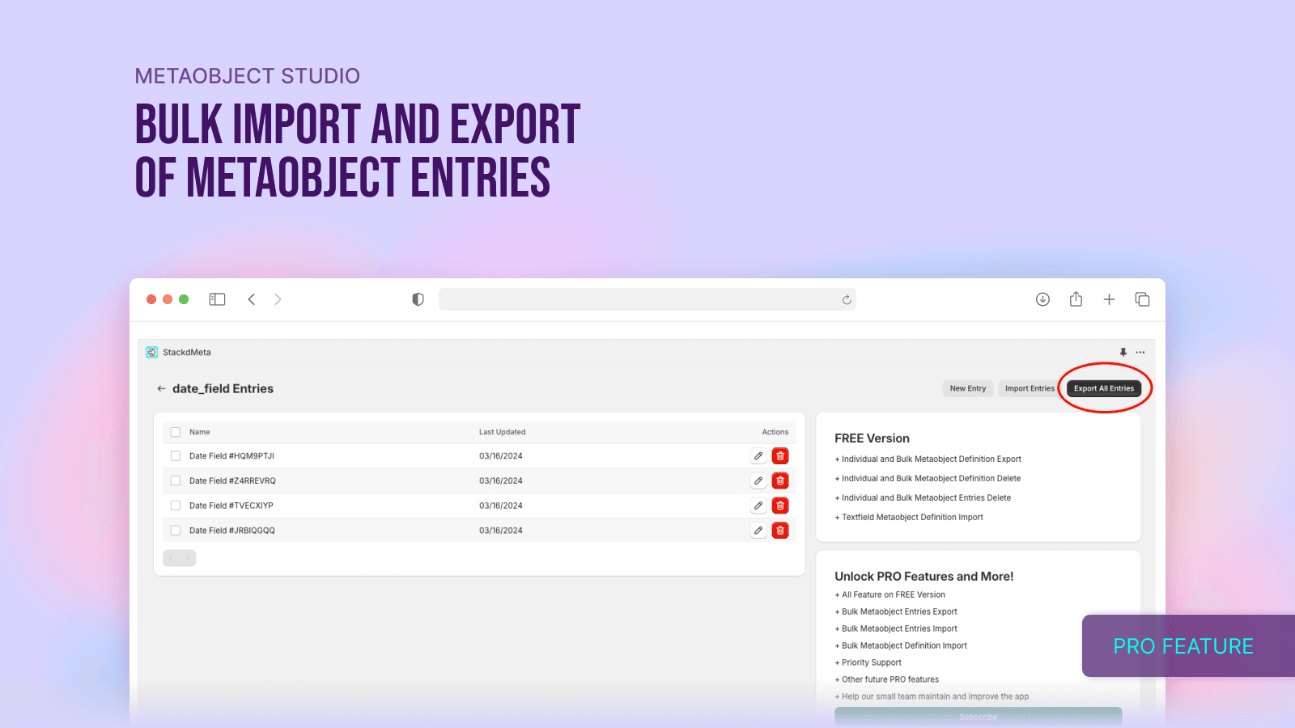Open a new browser tab with the plus
1295x728 pixels.
[1109, 298]
